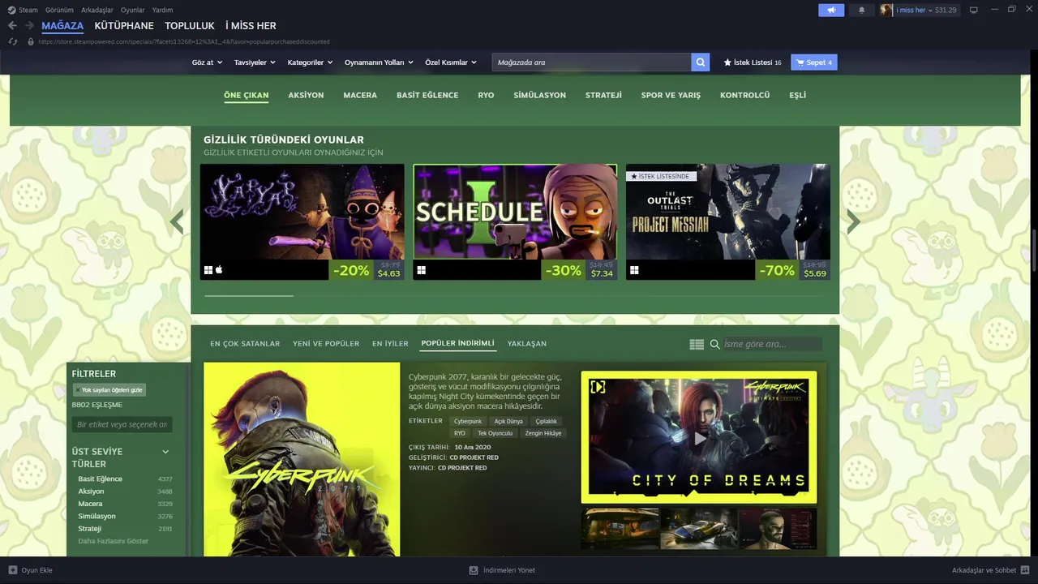Remove the 'Yok sayılan öğeleri gizle' filter

[x=78, y=390]
